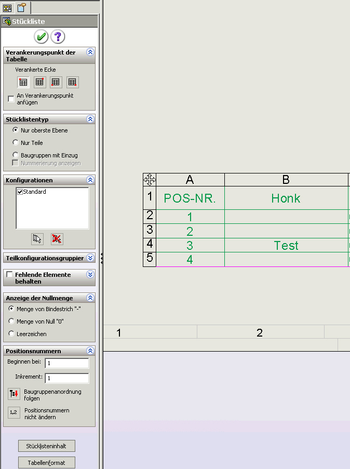Screen dimensions: 350x469
Task: Open help with the question mark icon
Action: click(x=58, y=36)
